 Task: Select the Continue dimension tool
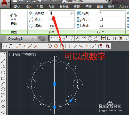(x=115, y=38)
